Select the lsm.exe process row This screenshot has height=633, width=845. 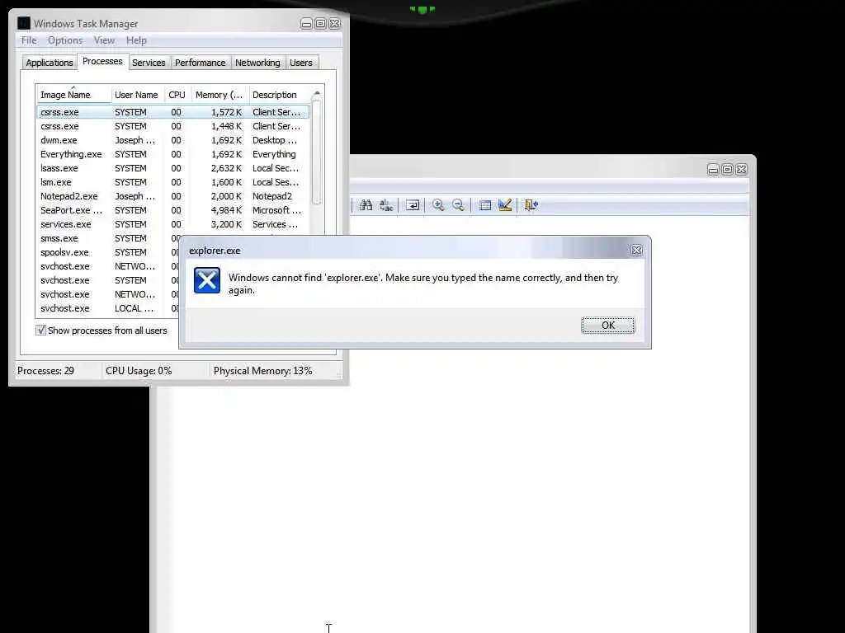173,182
